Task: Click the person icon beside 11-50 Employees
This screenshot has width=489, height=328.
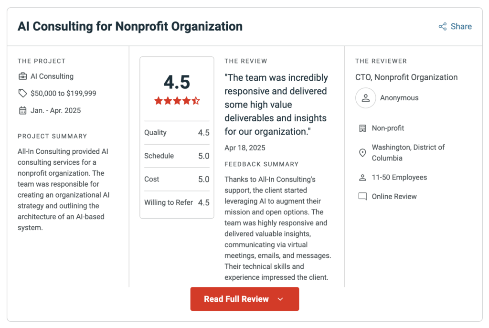Action: point(362,178)
